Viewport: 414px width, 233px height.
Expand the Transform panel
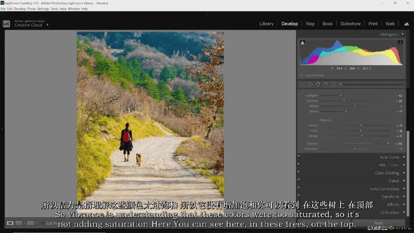pos(404,197)
